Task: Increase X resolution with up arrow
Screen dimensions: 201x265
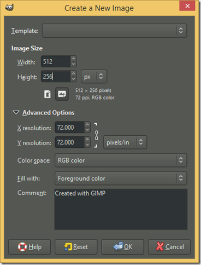Action: pyautogui.click(x=87, y=124)
